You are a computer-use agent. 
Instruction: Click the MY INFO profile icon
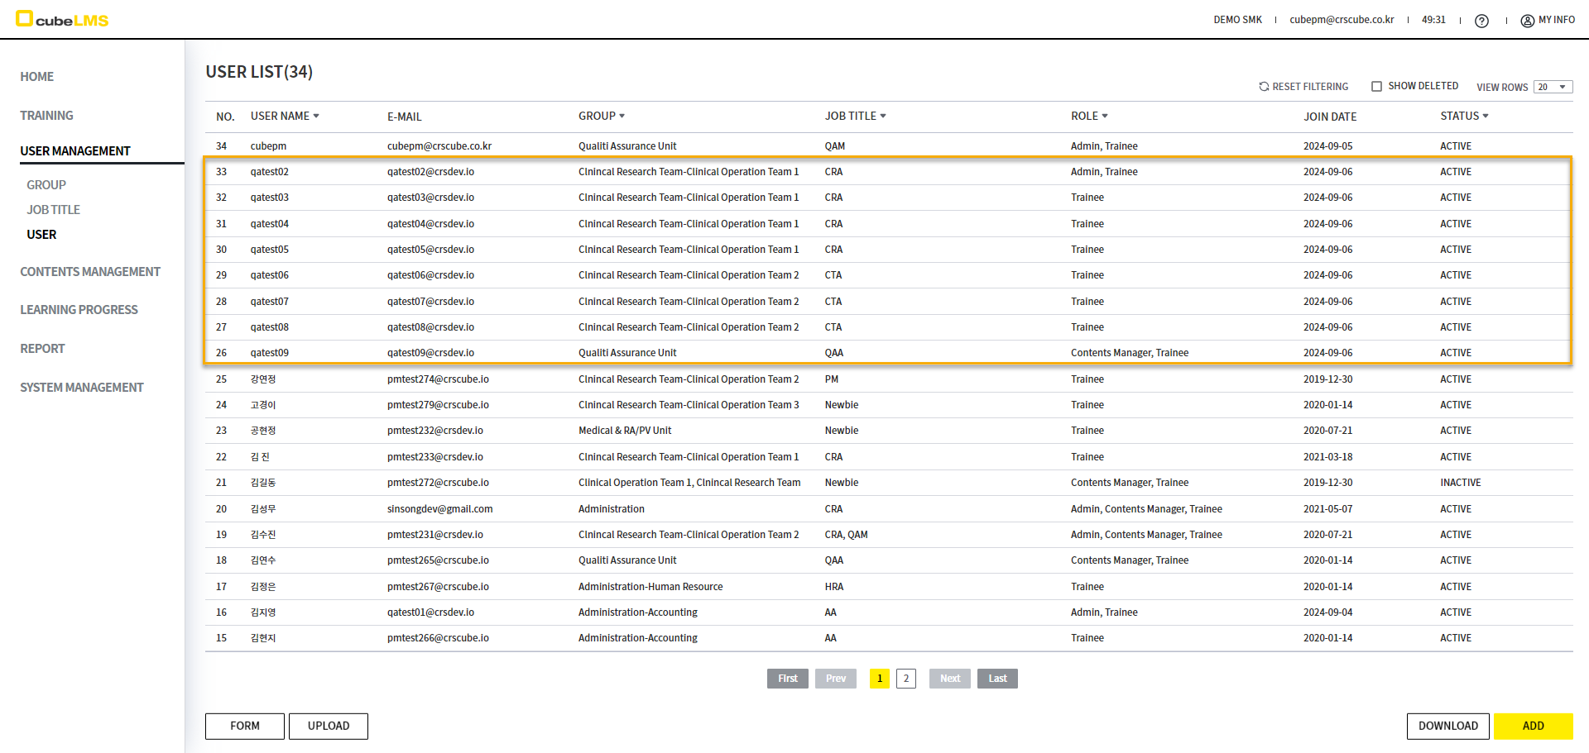[x=1527, y=21]
